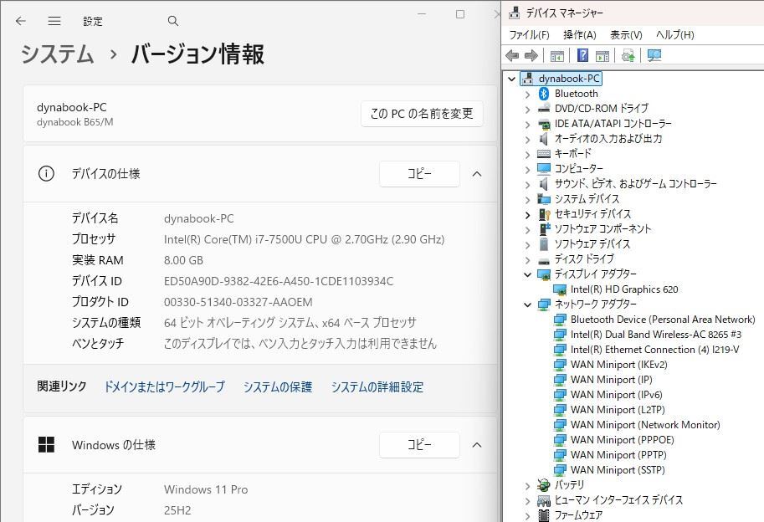This screenshot has height=522, width=764.
Task: Click the scan for hardware changes toolbar icon
Action: pyautogui.click(x=628, y=55)
